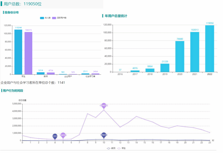Click the student line point at hour 14
The image size is (223, 153).
(136, 116)
